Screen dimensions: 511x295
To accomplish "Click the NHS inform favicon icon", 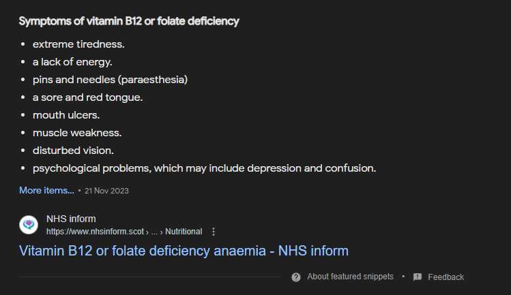I will tap(29, 225).
